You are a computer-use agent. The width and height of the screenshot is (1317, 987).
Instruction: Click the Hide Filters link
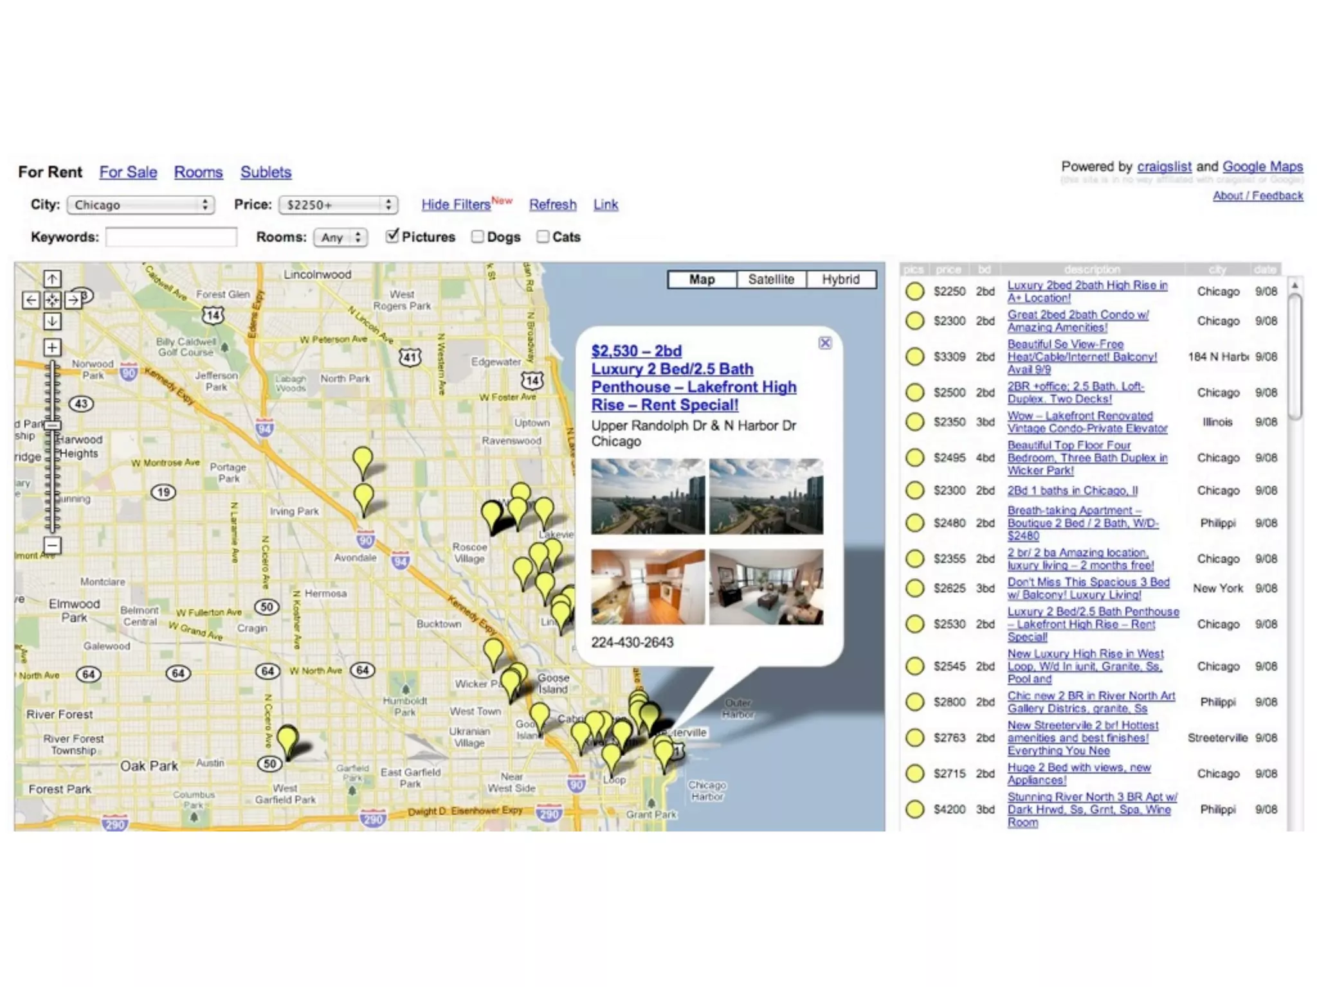[x=455, y=204]
